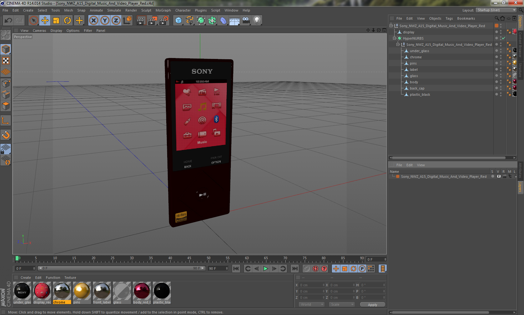524x315 pixels.
Task: Open the MoGraph menu
Action: pyautogui.click(x=163, y=10)
